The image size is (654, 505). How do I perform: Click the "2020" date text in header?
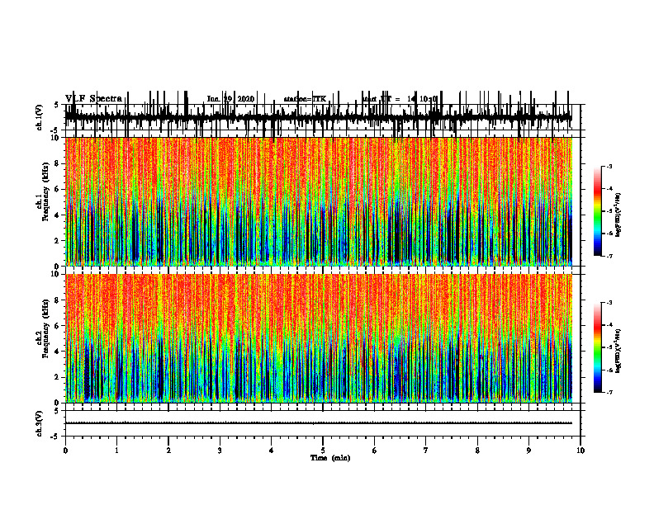pos(246,99)
